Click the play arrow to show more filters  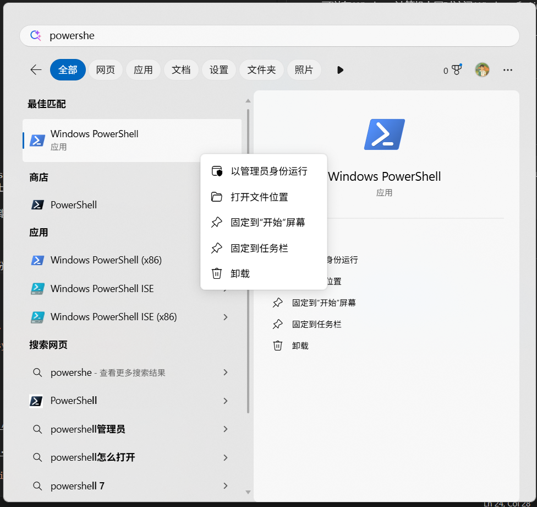tap(340, 70)
